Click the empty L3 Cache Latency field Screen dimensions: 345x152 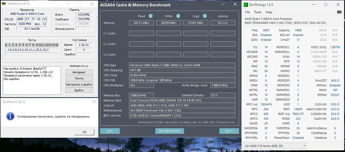(223, 55)
